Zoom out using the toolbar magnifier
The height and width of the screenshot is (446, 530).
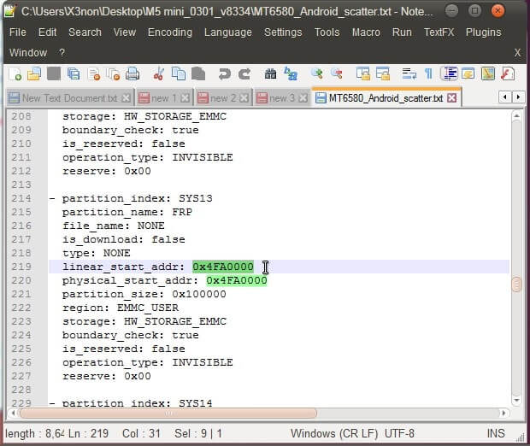337,73
